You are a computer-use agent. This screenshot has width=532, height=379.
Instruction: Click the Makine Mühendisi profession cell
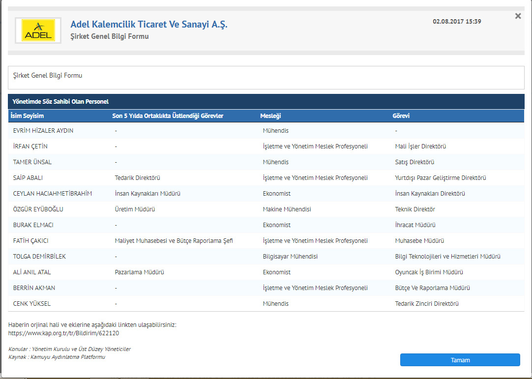pos(287,209)
